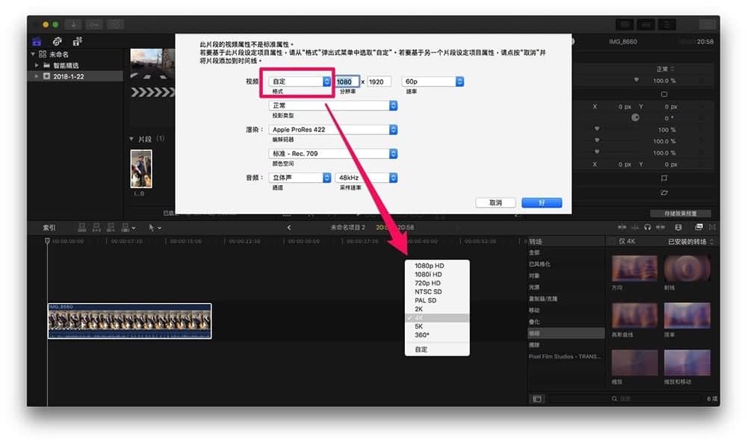Confirm dialog with the blue 好 button
The height and width of the screenshot is (445, 747).
[542, 203]
